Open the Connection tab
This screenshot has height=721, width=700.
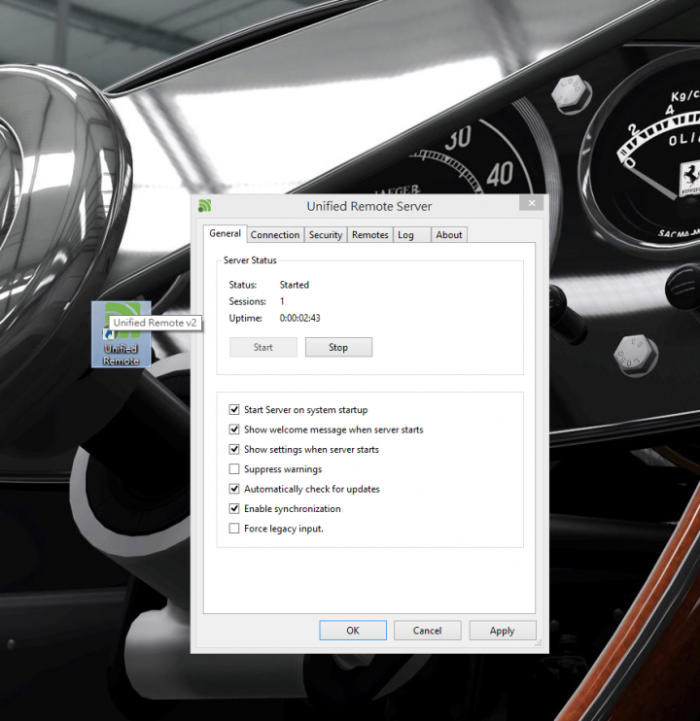275,235
